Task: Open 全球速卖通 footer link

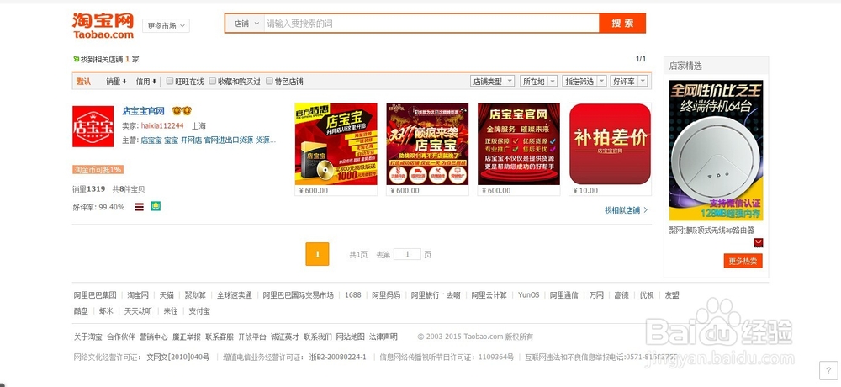Action: (235, 295)
